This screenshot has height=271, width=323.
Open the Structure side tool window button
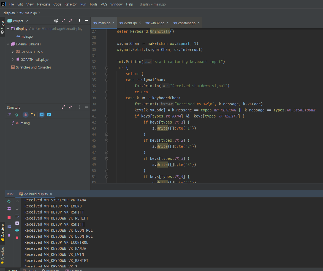2,233
